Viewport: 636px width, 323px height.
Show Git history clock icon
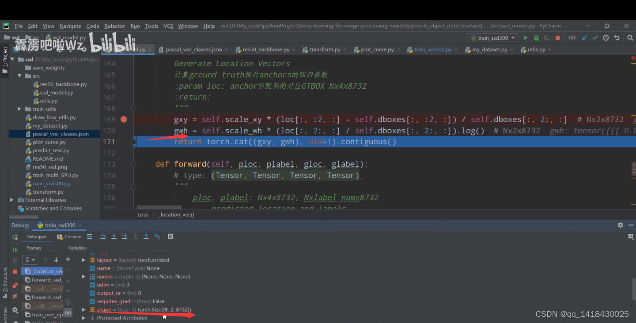(606, 38)
